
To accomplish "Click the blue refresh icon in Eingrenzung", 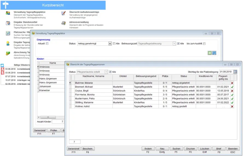I will [x=214, y=53].
